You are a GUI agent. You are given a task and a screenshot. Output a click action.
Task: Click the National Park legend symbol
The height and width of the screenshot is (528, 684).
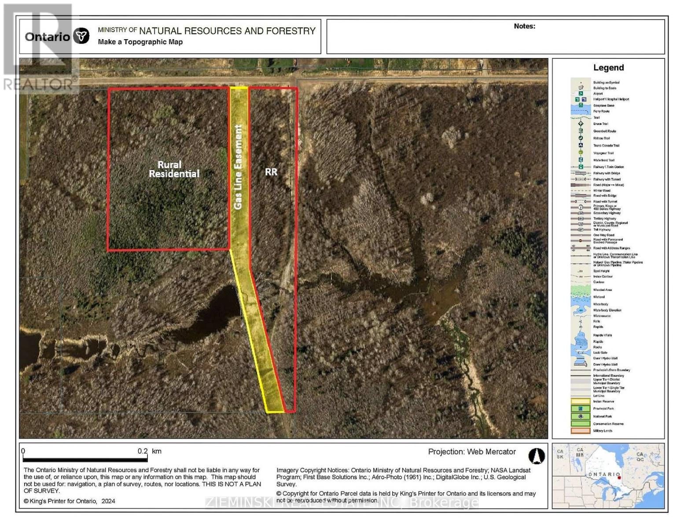(581, 416)
